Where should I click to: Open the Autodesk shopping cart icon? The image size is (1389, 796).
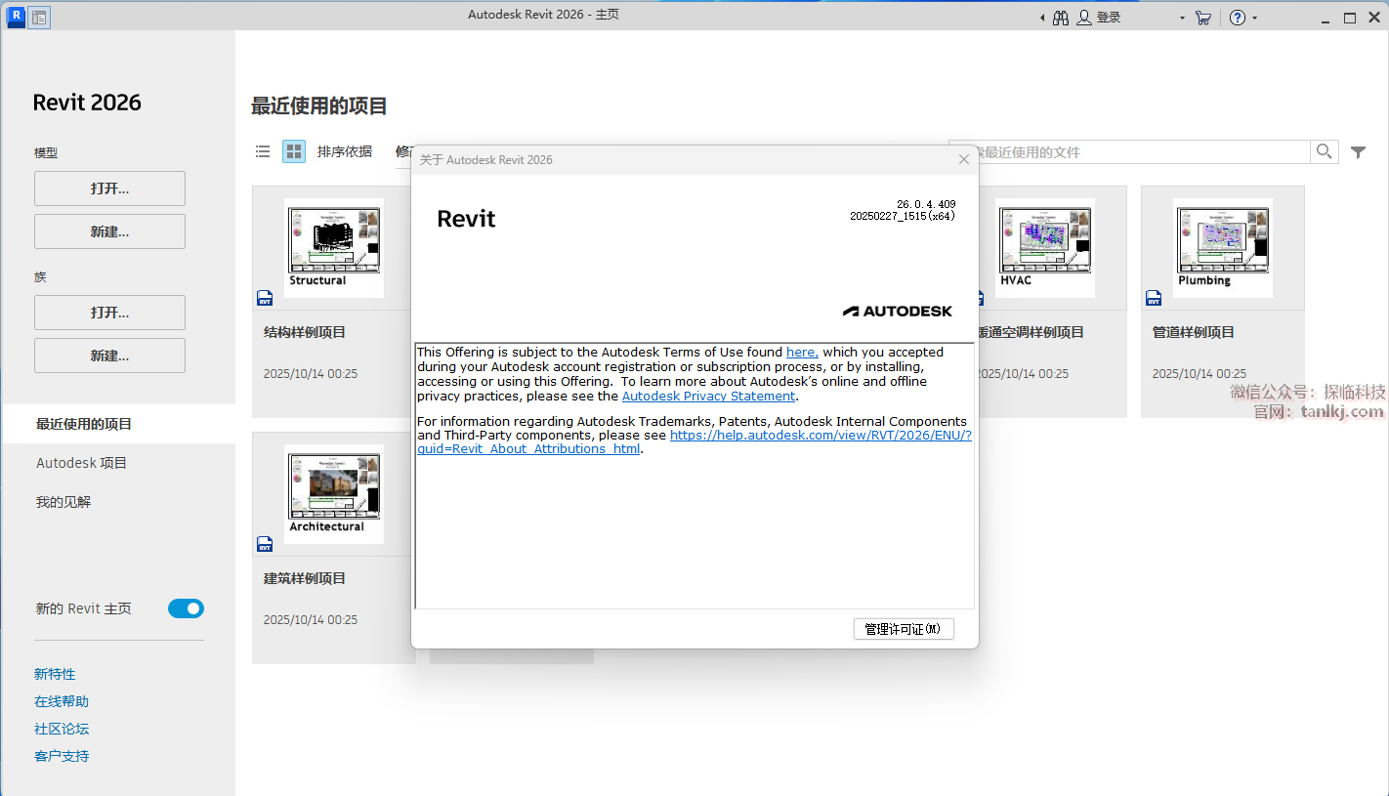pos(1203,18)
